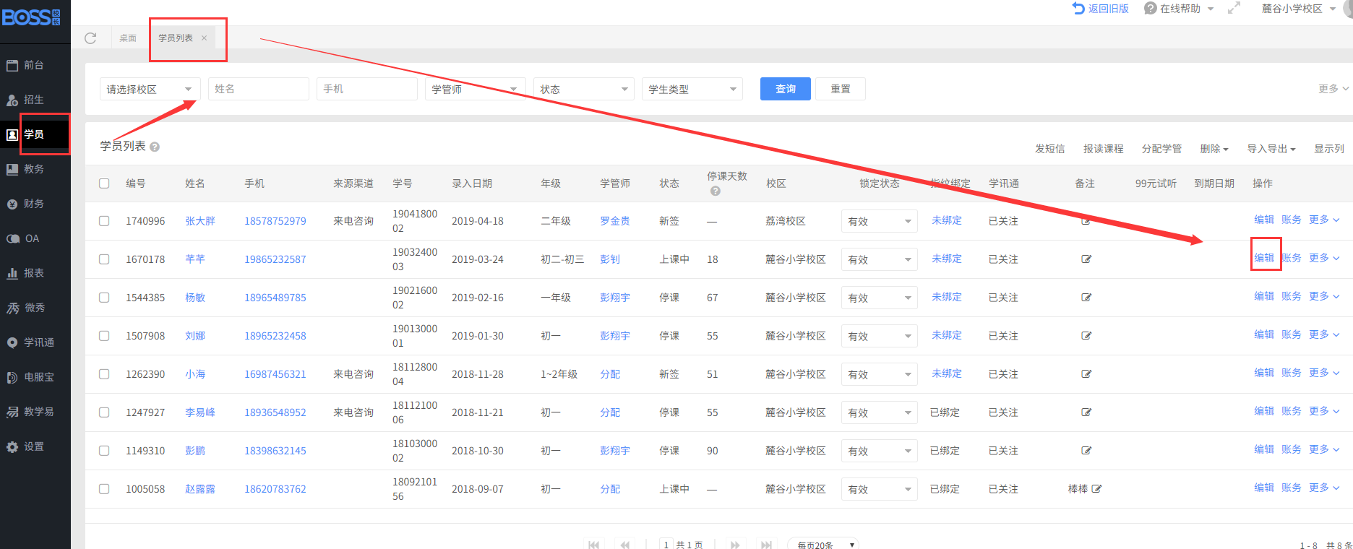Edit remark icon for student 李易峰
Viewport: 1353px width, 549px height.
click(1086, 412)
